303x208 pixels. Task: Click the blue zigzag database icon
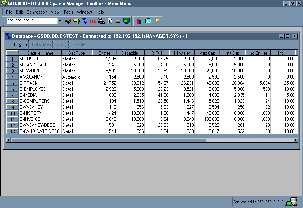tap(85, 21)
